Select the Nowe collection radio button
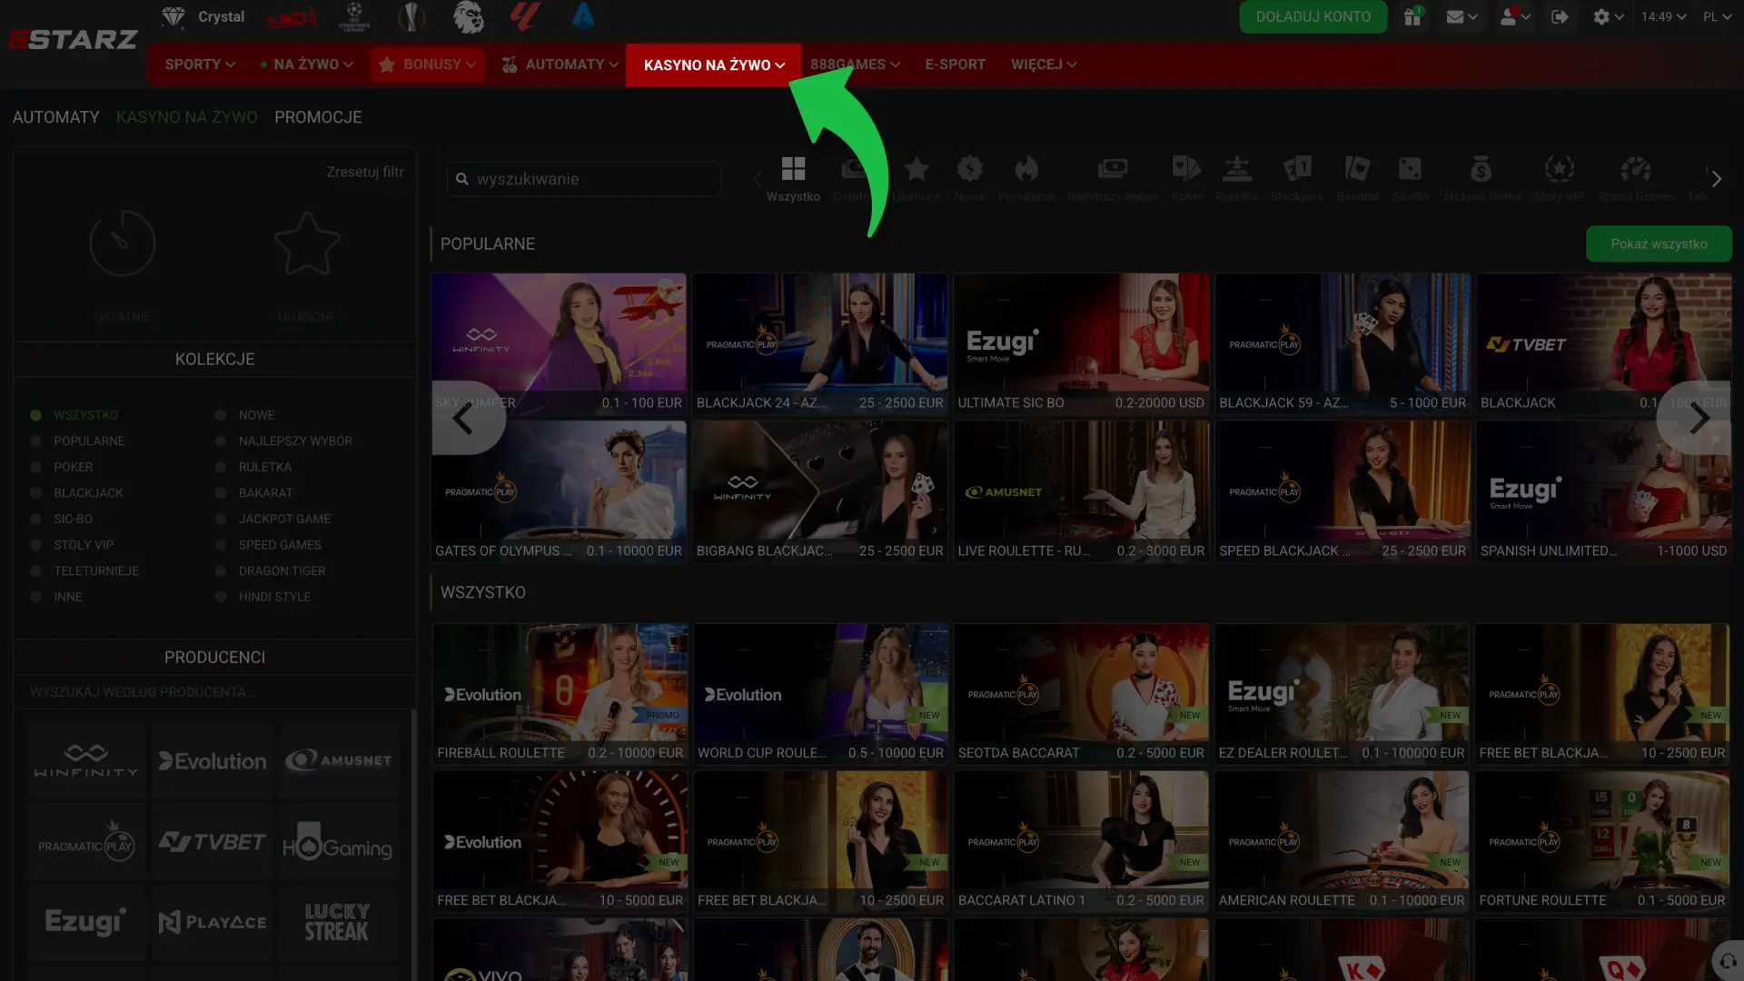Viewport: 1744px width, 981px height. pos(221,415)
